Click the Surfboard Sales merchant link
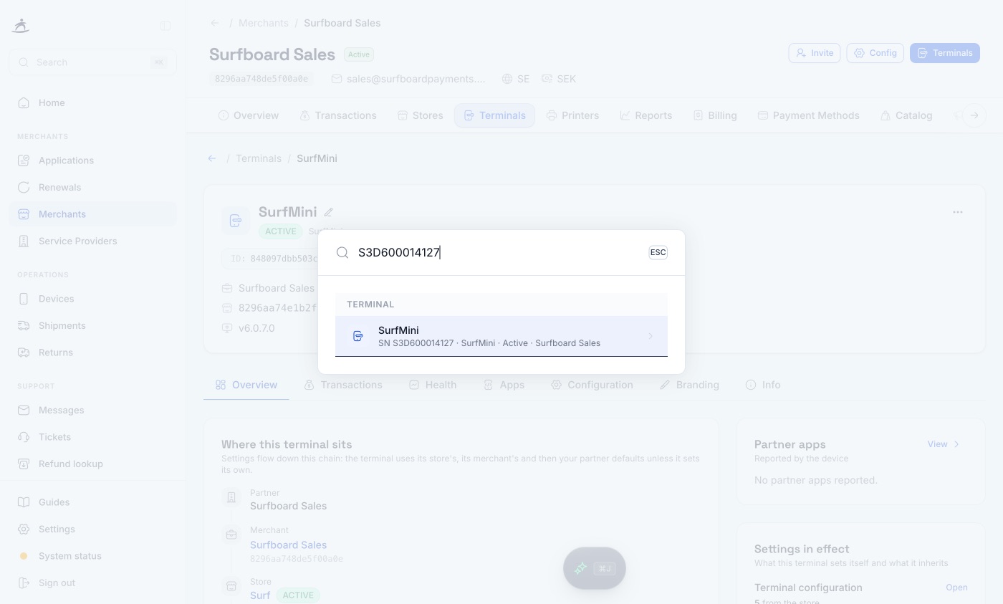This screenshot has height=604, width=1003. click(288, 545)
